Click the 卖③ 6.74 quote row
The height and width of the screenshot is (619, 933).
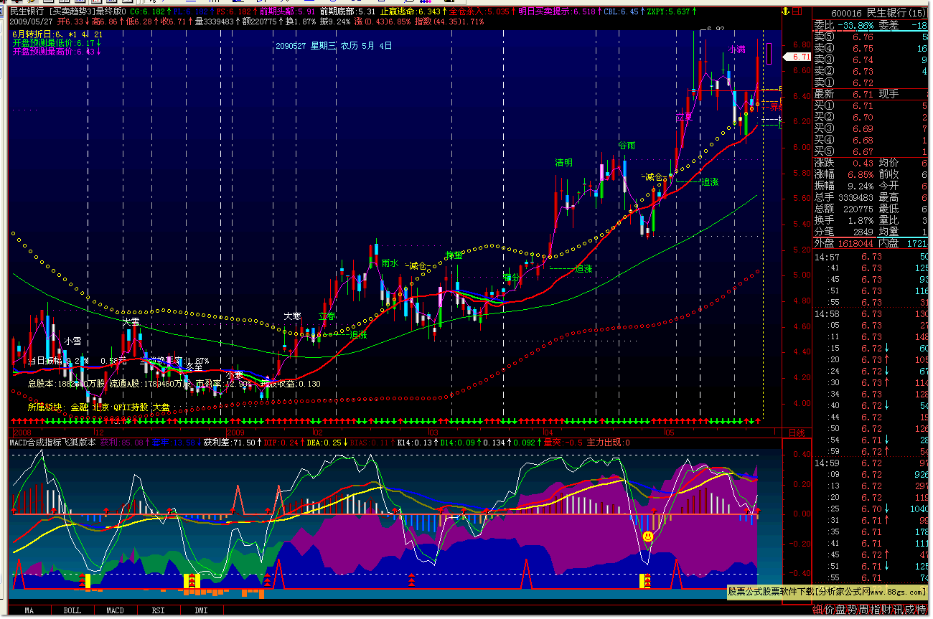(x=871, y=60)
